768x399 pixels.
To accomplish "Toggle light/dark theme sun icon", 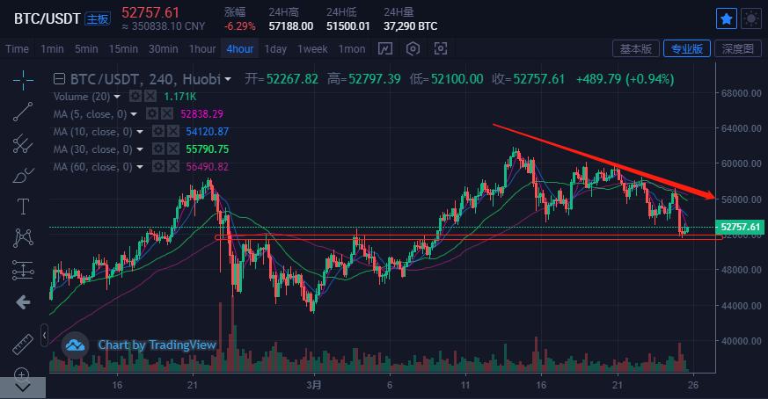I will (751, 18).
